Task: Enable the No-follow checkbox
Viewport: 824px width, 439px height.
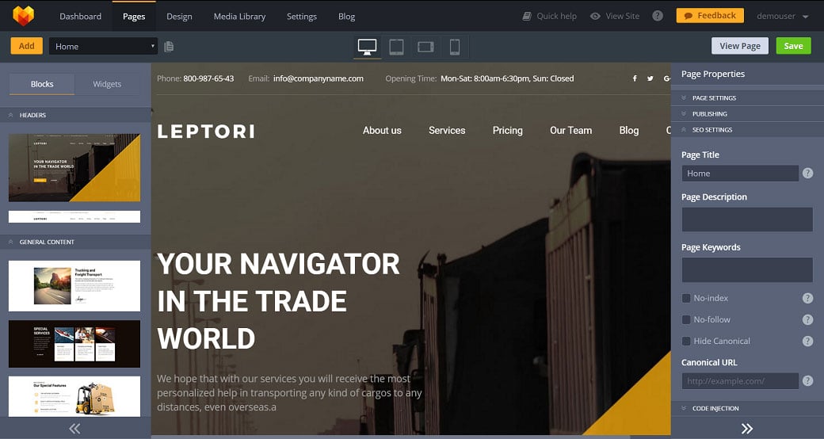Action: 686,319
